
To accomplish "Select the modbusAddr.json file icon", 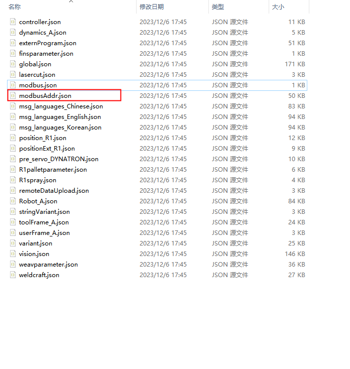I will coord(14,96).
